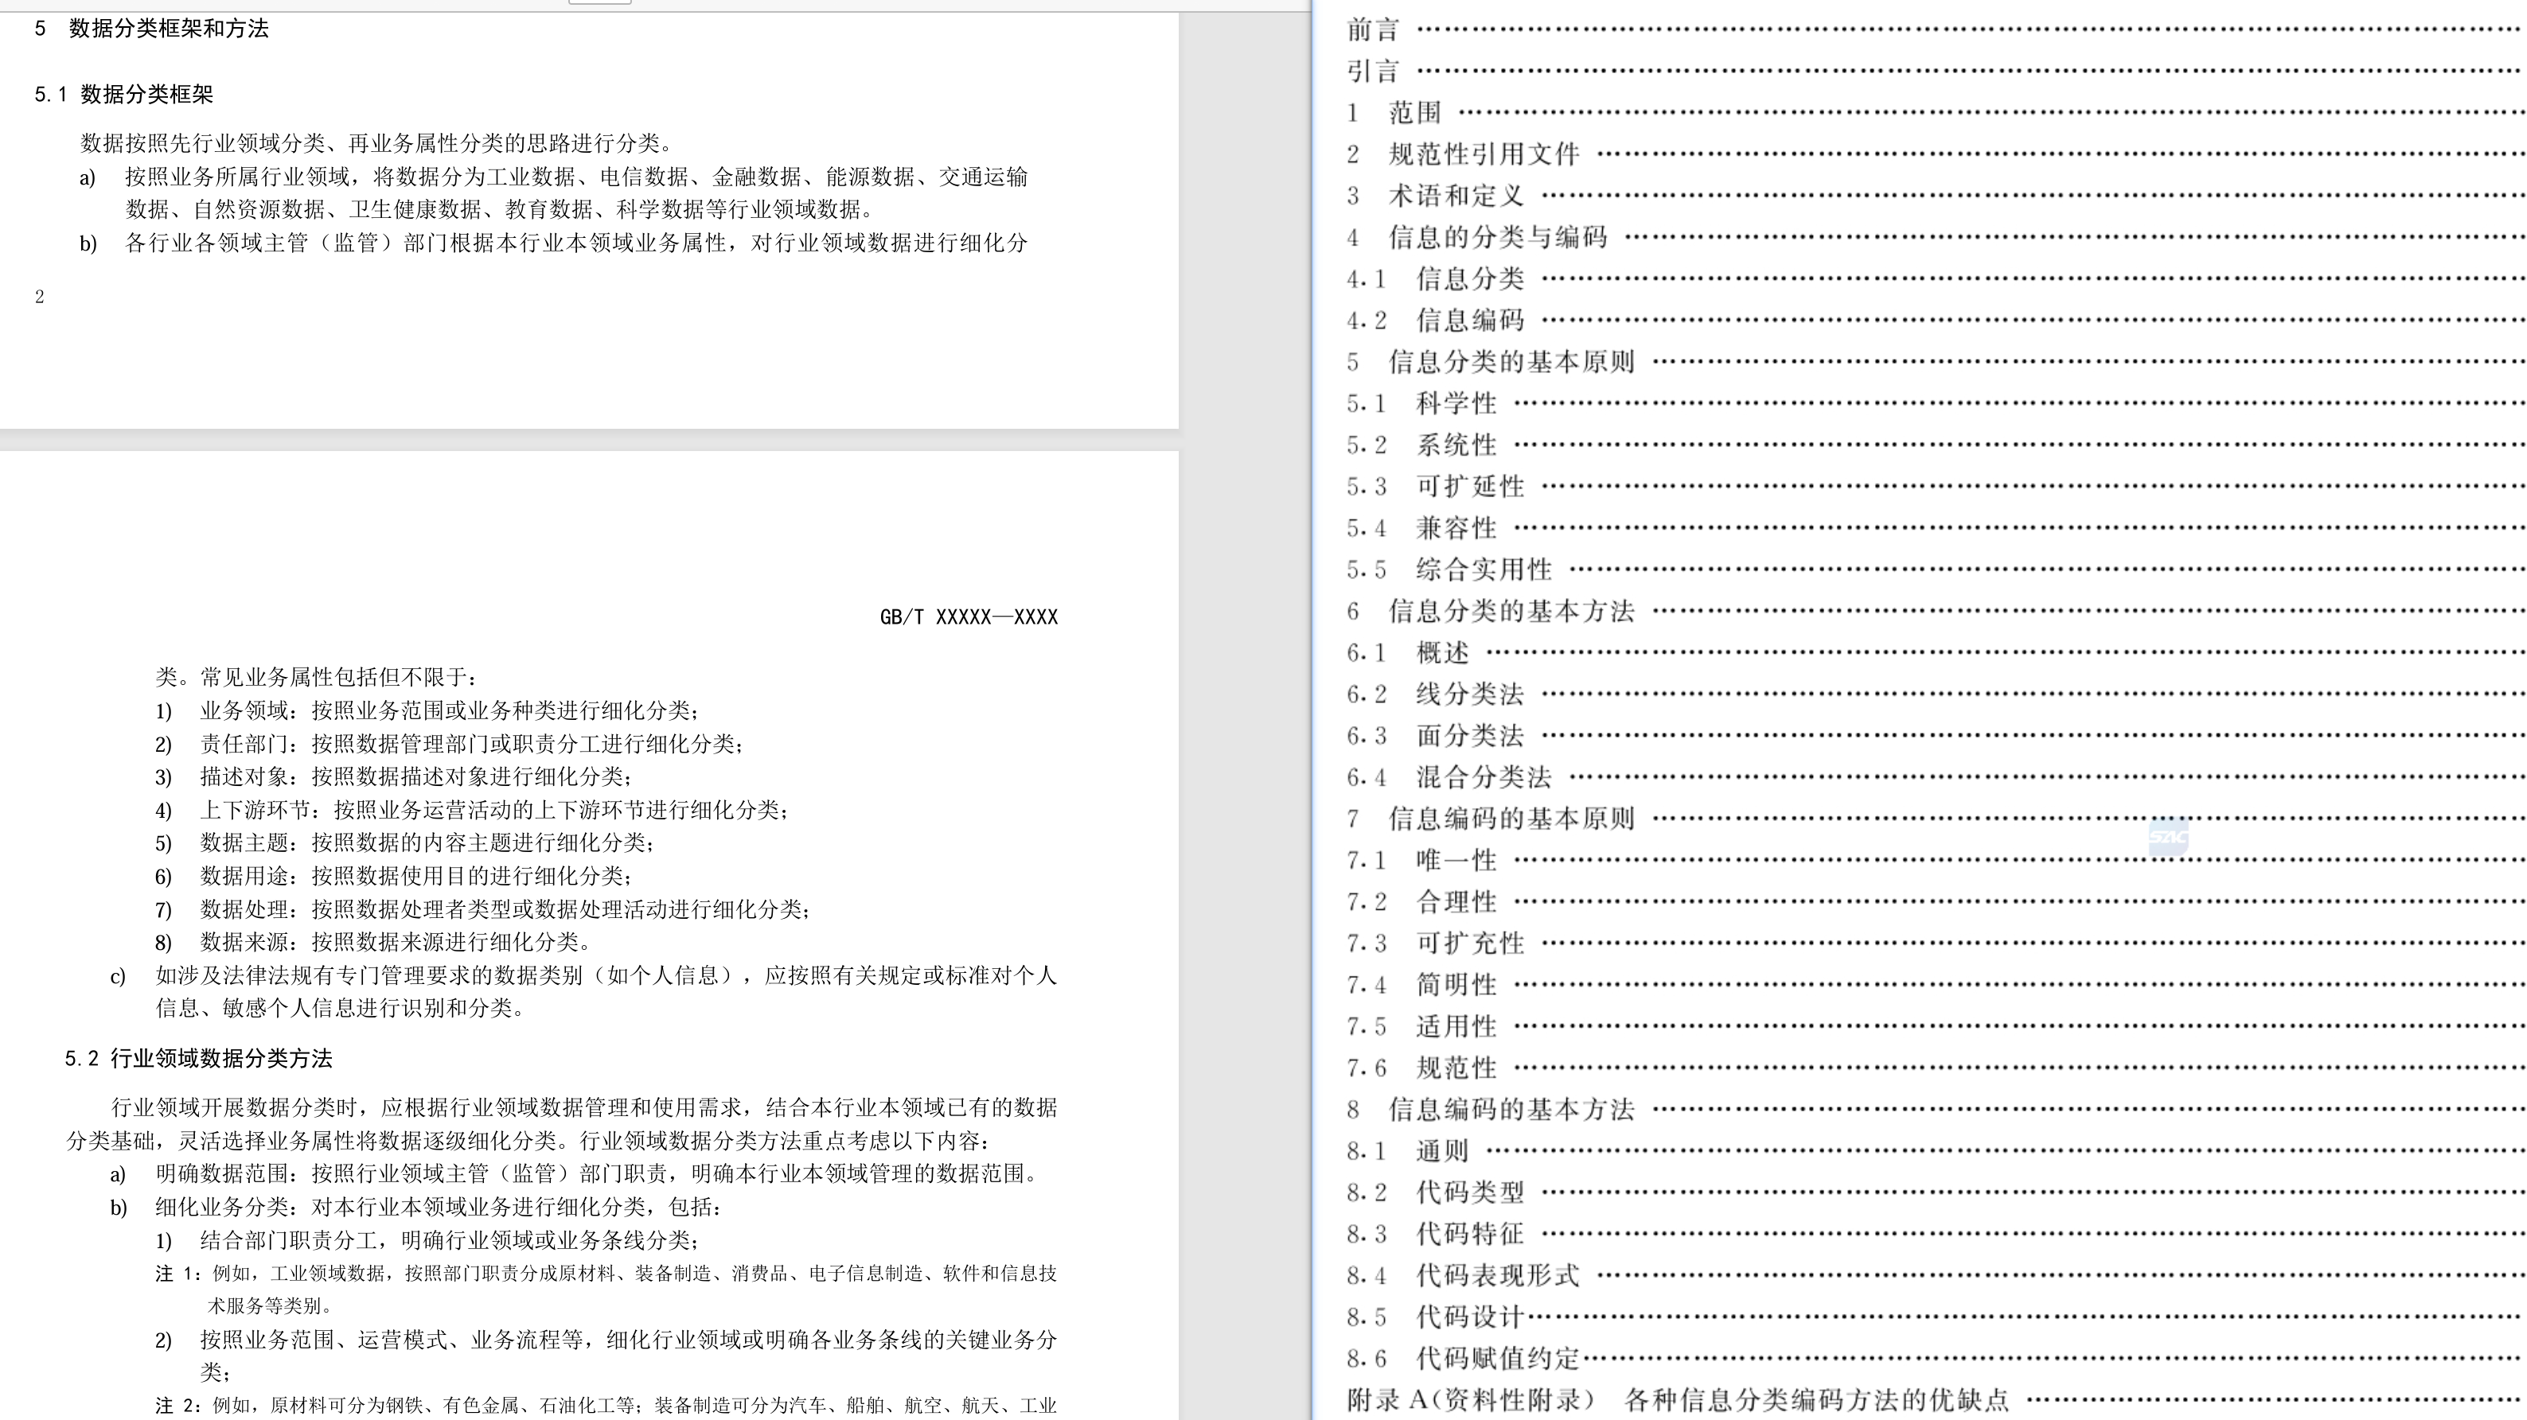Open 附录 A contents entry
Image resolution: width=2527 pixels, height=1420 pixels.
point(1678,1400)
